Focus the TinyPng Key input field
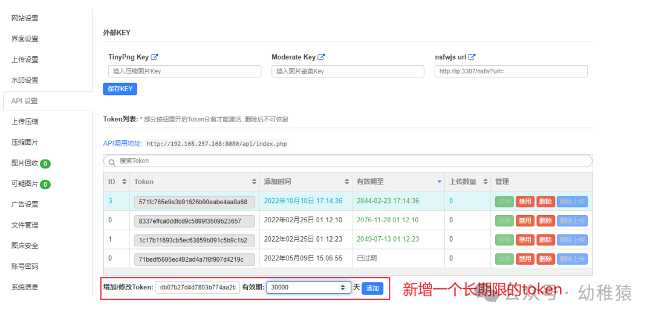 pos(184,71)
